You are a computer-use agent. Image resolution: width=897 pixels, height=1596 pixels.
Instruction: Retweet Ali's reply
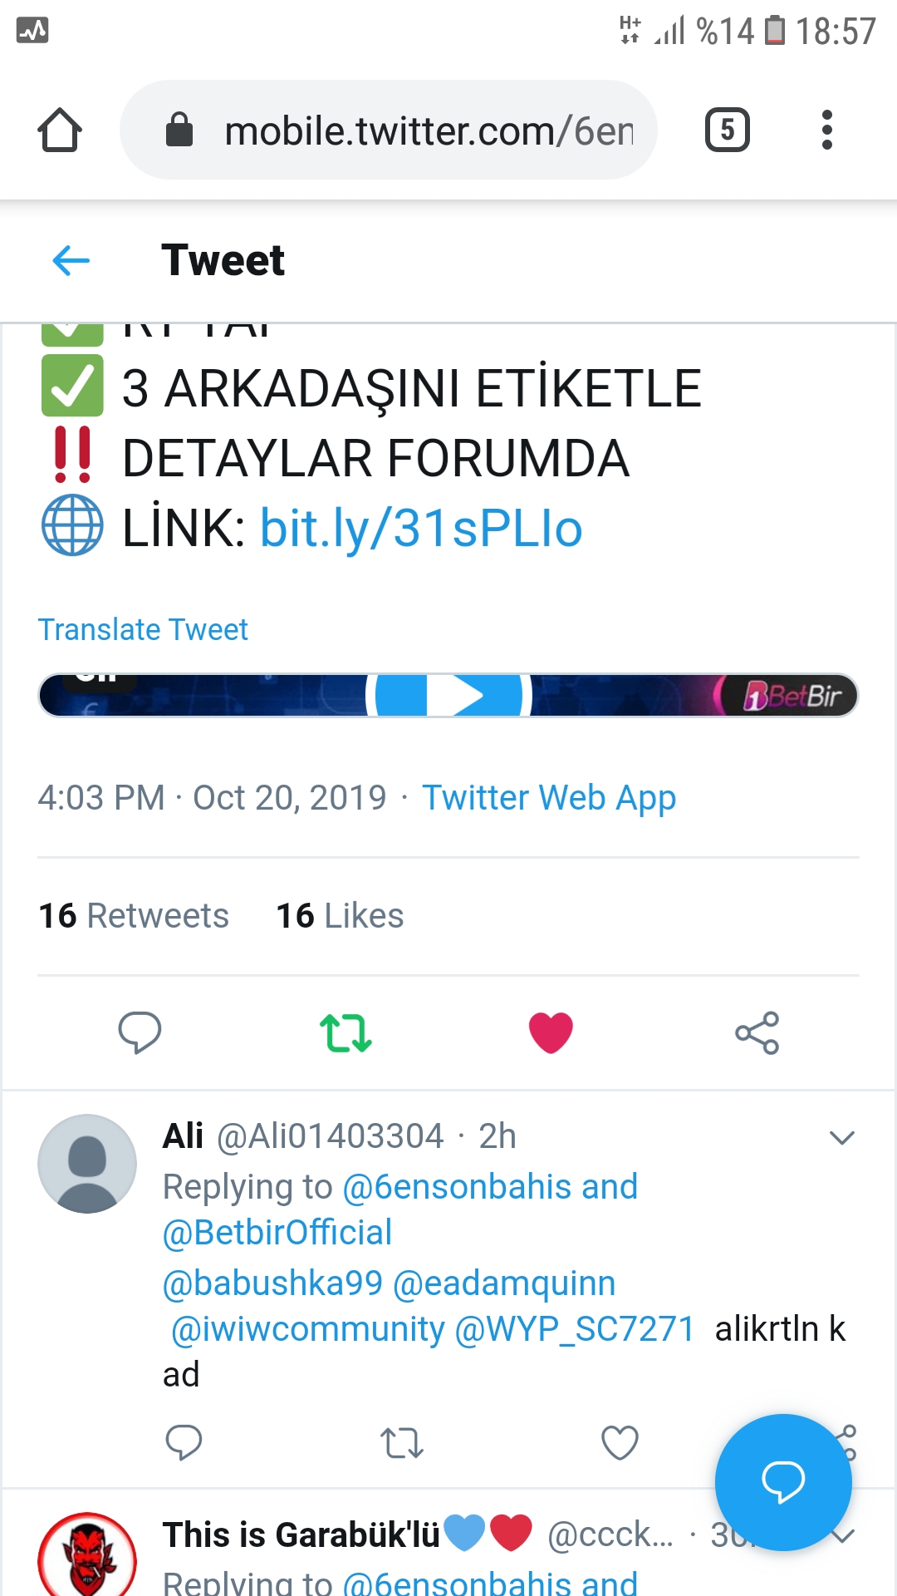coord(402,1443)
